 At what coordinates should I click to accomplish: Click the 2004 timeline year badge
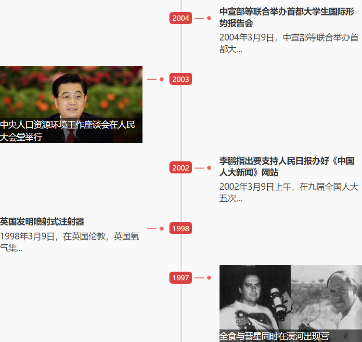click(181, 18)
